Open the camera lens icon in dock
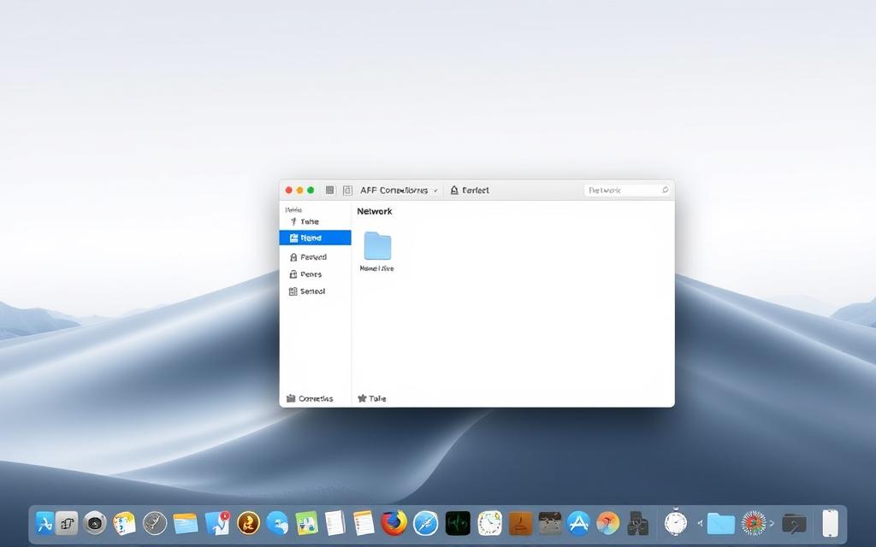 95,522
